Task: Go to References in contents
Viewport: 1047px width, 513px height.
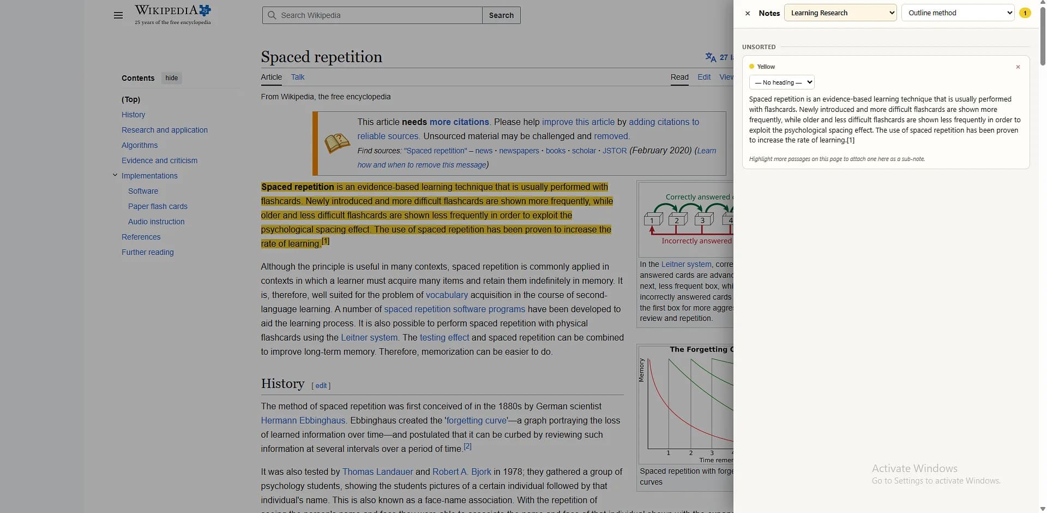Action: click(x=141, y=237)
